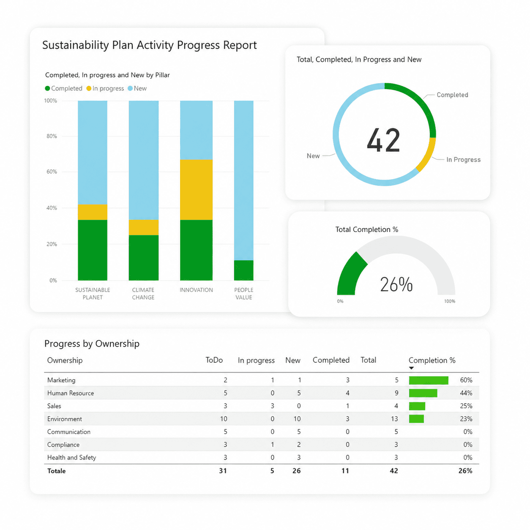
Task: Click the In progress column header in the table
Action: click(x=256, y=361)
